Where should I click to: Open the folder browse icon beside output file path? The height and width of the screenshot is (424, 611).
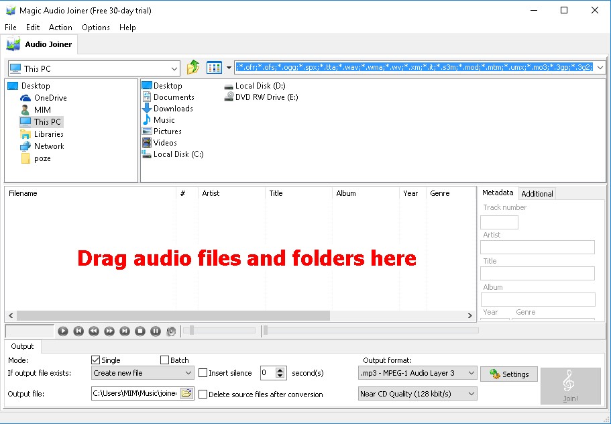tap(187, 393)
